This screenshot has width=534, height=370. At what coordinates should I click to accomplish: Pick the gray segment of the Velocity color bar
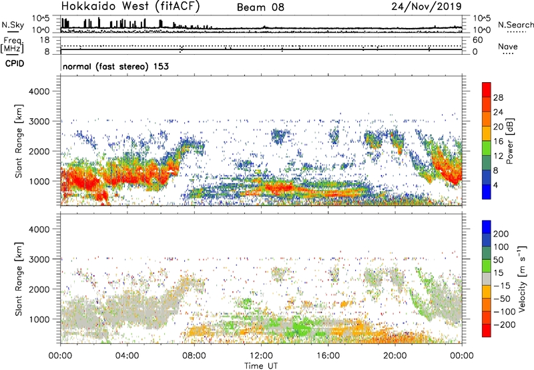pyautogui.click(x=487, y=279)
